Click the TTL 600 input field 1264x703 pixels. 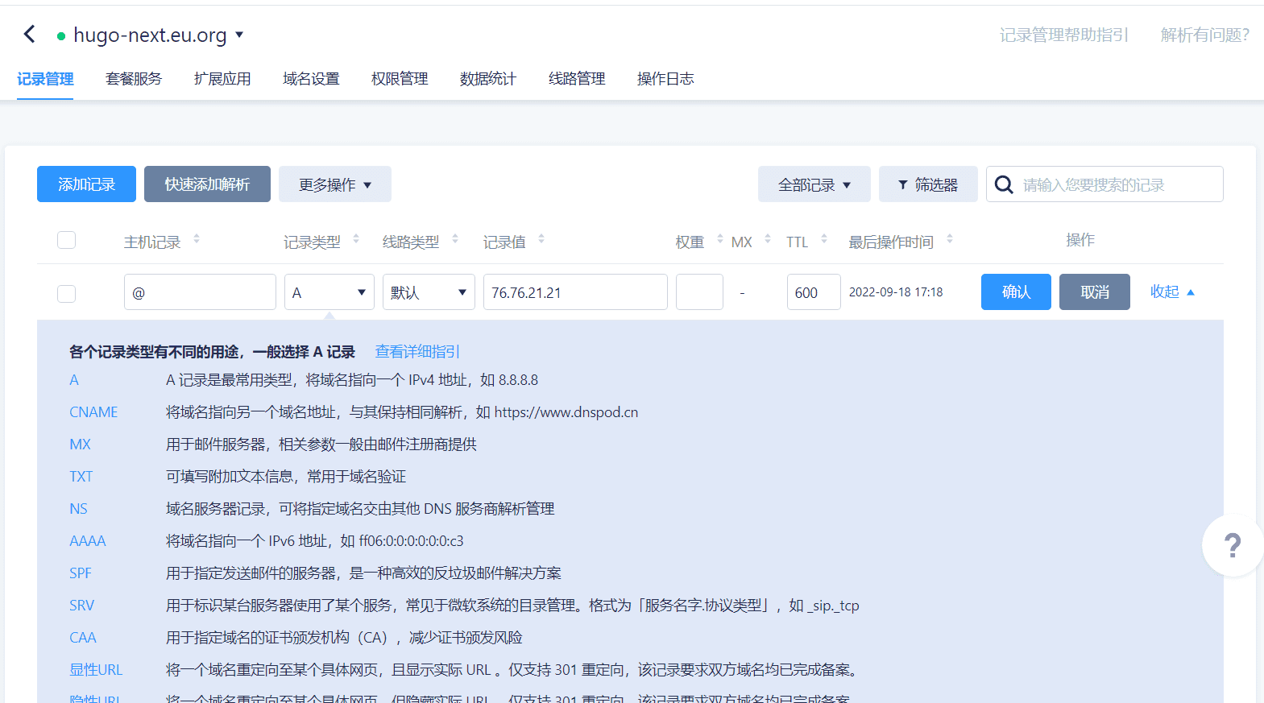point(814,292)
